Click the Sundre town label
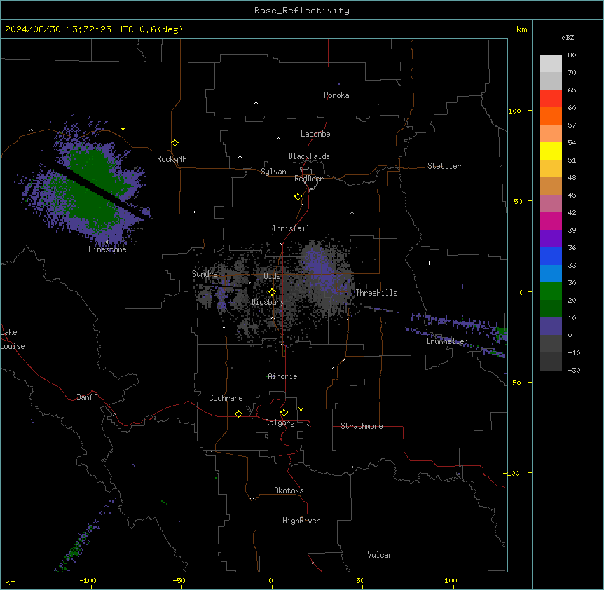The height and width of the screenshot is (590, 604). coord(205,274)
